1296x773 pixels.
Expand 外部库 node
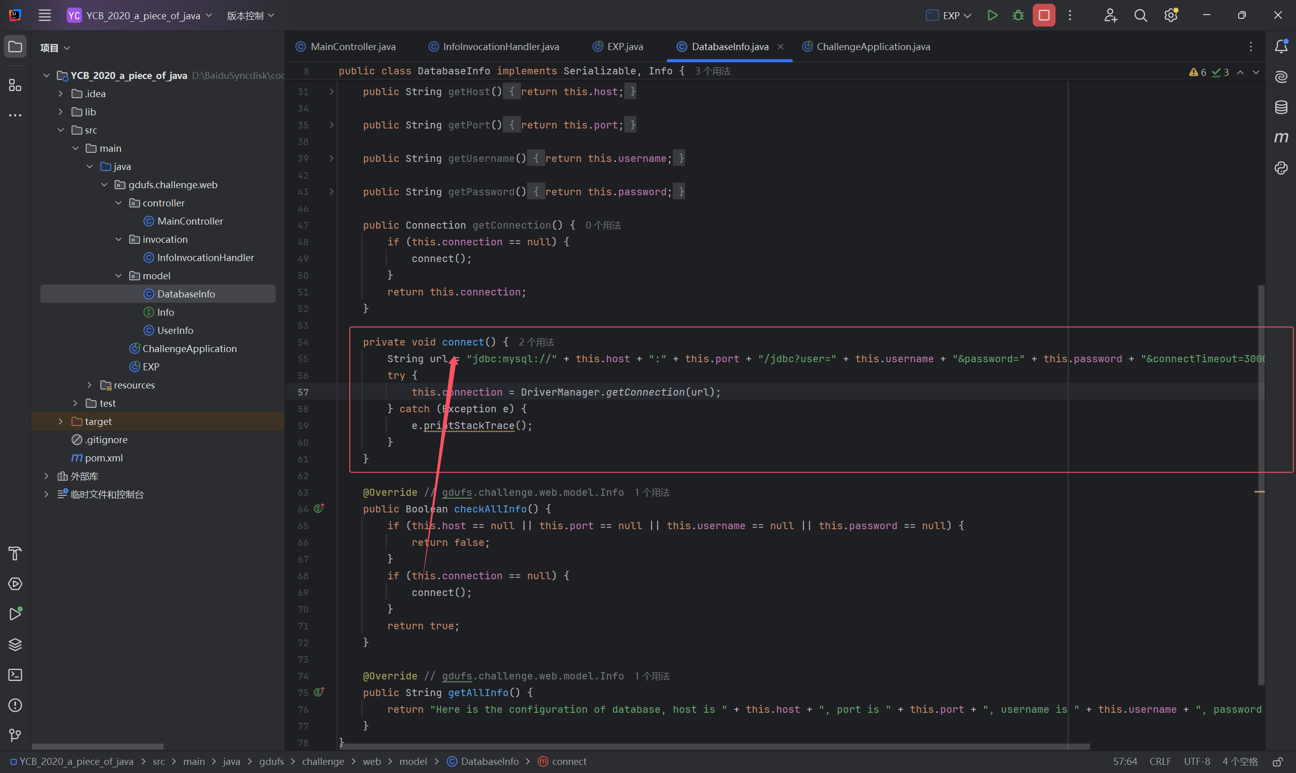pos(47,476)
